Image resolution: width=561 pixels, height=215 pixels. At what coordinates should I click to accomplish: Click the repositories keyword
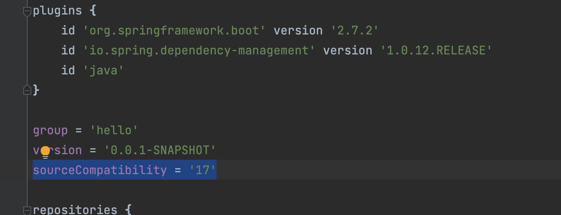(75, 210)
